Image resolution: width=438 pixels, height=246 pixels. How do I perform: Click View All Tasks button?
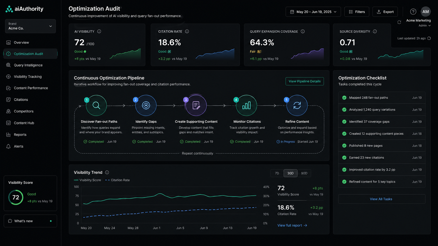pos(382,199)
